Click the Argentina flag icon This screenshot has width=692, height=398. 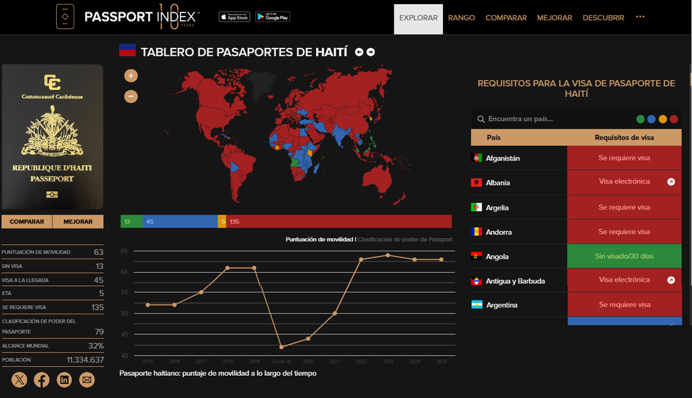coord(477,305)
